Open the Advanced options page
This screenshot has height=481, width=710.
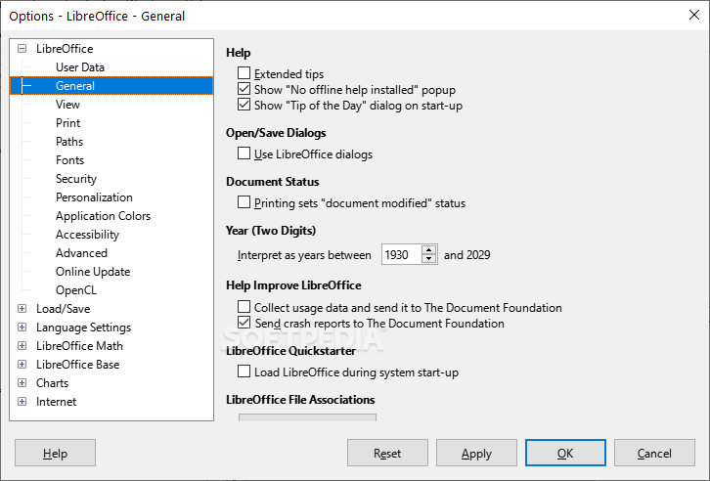[x=81, y=252]
